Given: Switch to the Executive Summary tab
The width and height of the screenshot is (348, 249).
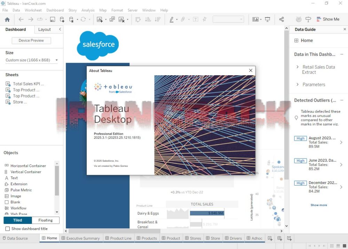Looking at the screenshot, I should 81,238.
